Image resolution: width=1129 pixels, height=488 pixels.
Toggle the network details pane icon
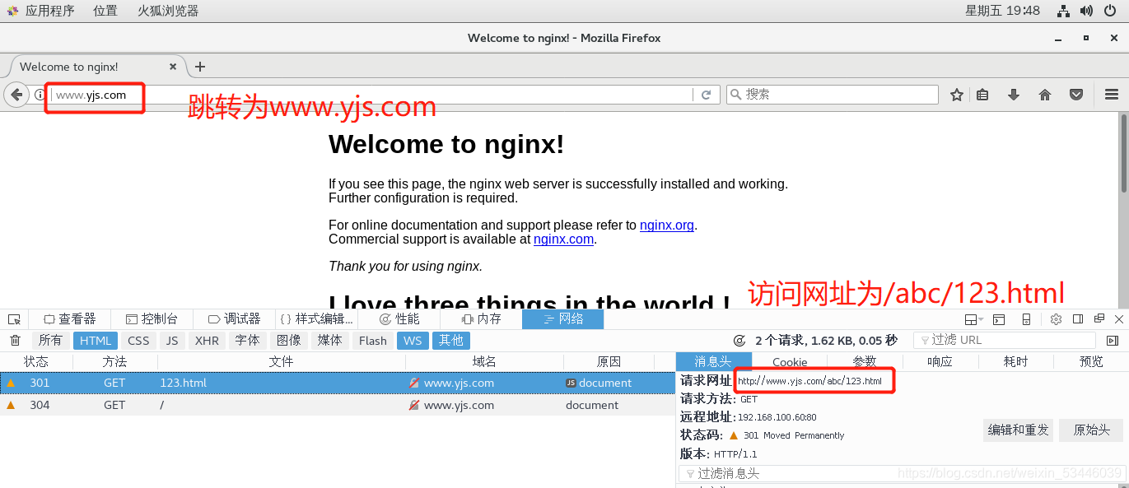1113,341
